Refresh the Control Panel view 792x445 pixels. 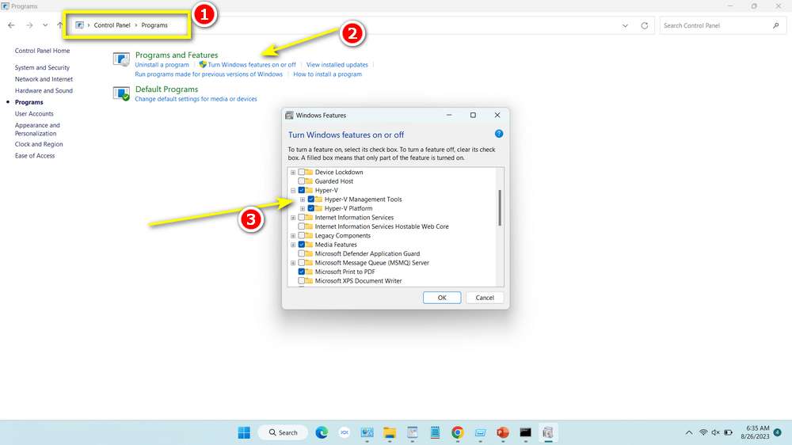[645, 26]
